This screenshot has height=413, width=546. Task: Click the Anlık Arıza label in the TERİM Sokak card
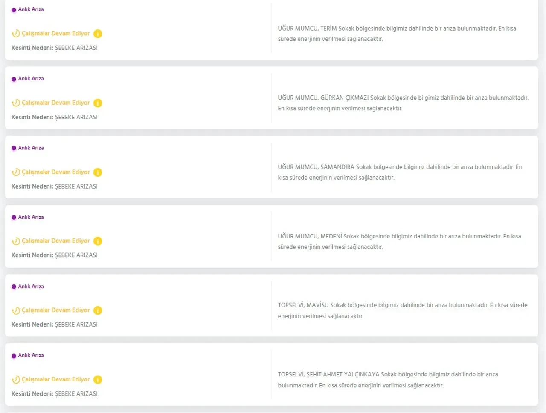pyautogui.click(x=31, y=9)
